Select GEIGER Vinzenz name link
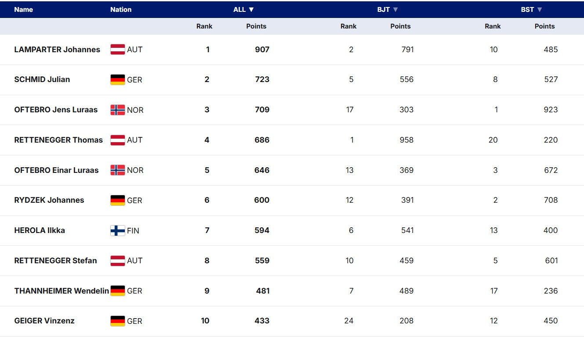The image size is (584, 337). tap(44, 321)
